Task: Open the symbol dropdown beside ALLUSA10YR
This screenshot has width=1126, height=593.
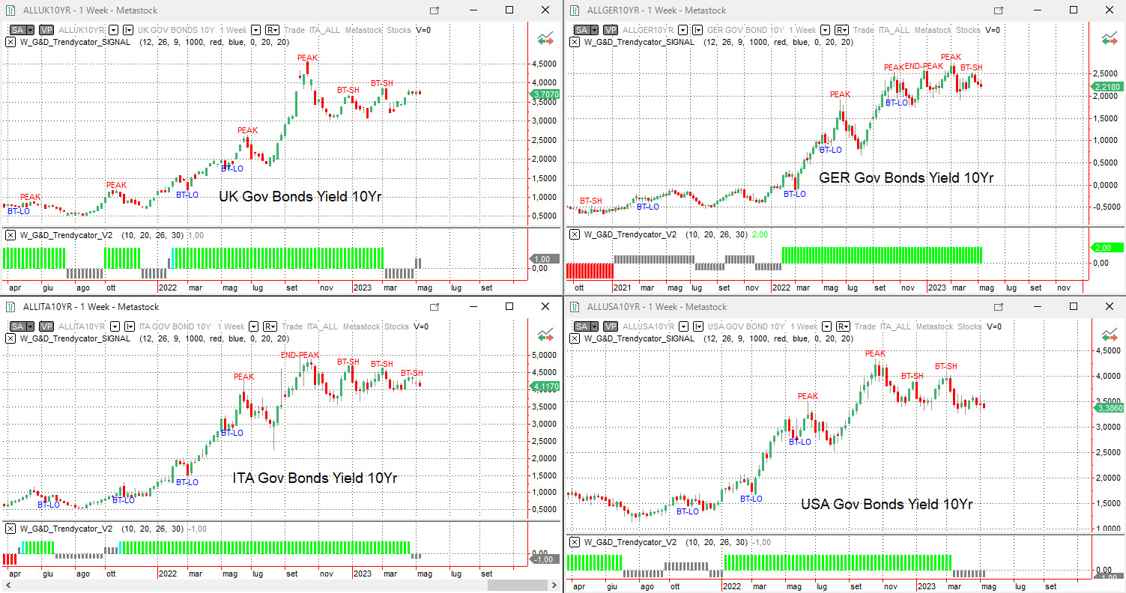Action: pos(682,326)
